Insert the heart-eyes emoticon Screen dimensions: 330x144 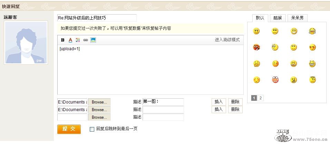(312, 47)
